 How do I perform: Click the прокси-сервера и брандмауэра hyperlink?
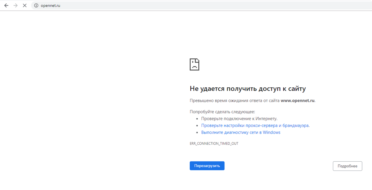[255, 125]
